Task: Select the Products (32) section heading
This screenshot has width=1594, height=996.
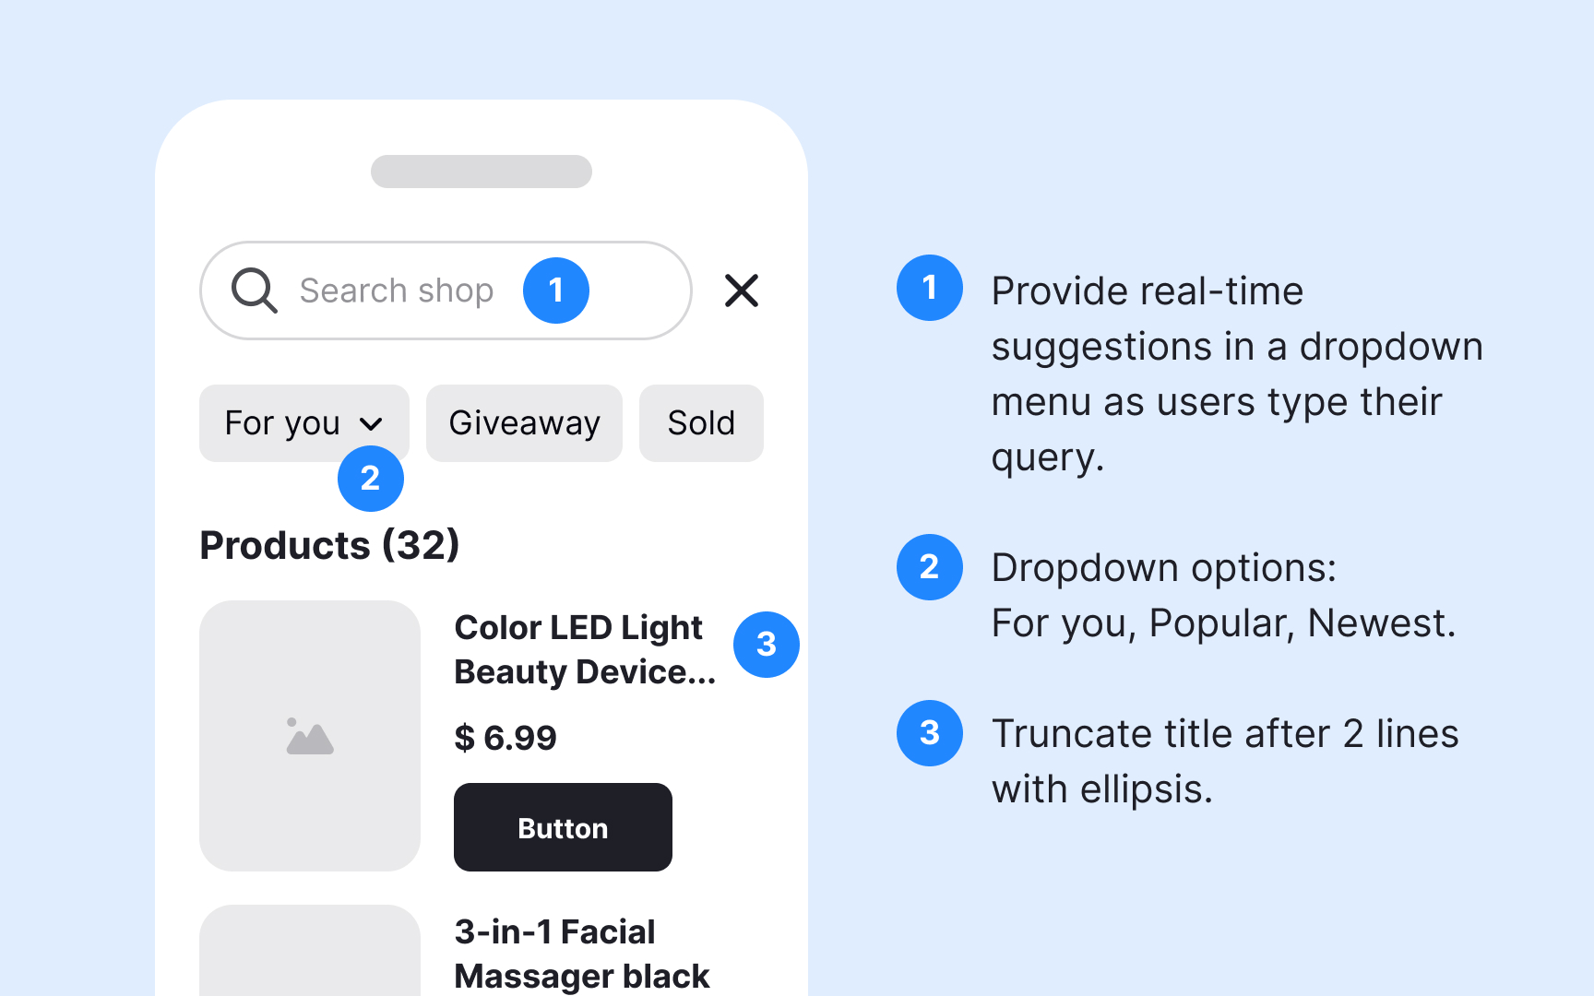Action: pyautogui.click(x=329, y=545)
